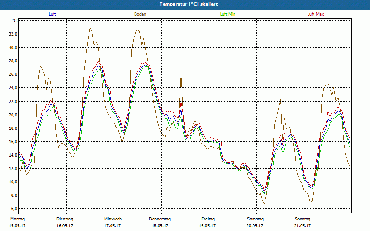Screen dimensions: 370x231
Task: Click the date '15.05.17'
Action: point(17,226)
